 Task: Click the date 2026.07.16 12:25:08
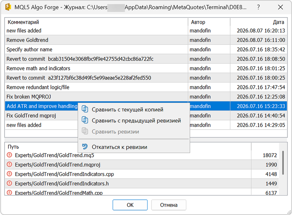click(261, 96)
